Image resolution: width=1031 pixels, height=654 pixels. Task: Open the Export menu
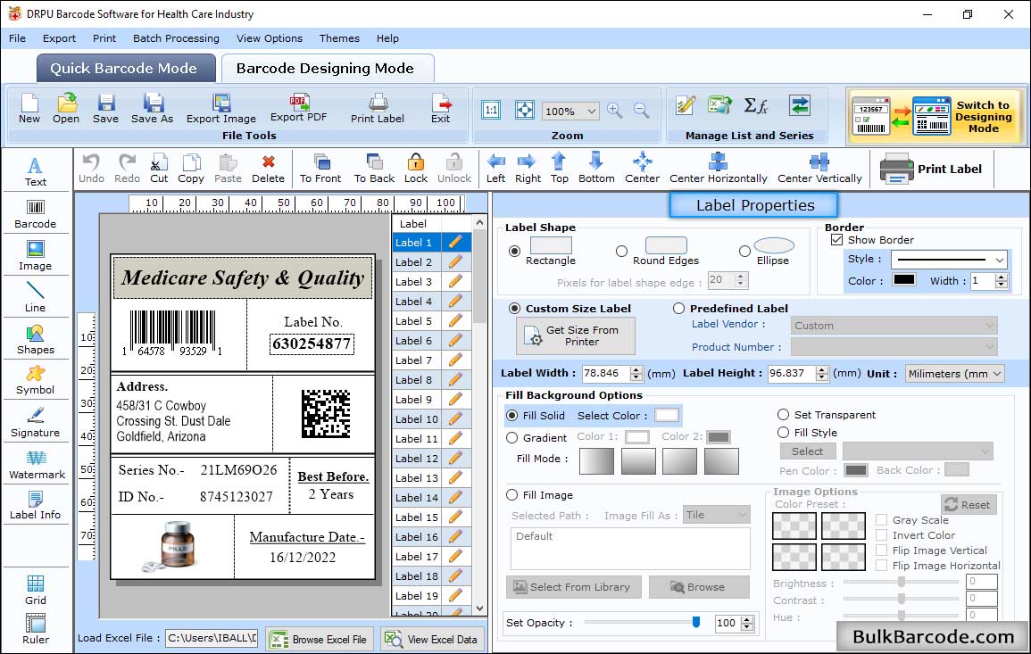59,38
